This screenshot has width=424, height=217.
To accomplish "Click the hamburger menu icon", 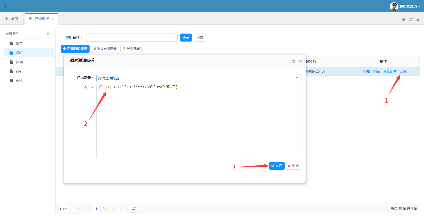I will click(x=5, y=6).
